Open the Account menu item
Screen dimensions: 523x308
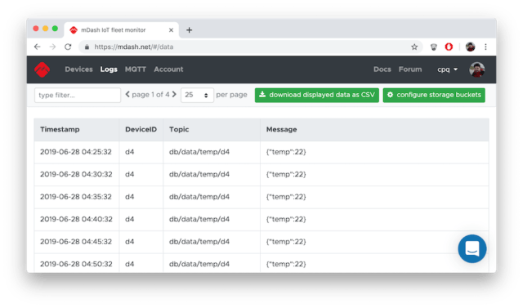point(168,69)
